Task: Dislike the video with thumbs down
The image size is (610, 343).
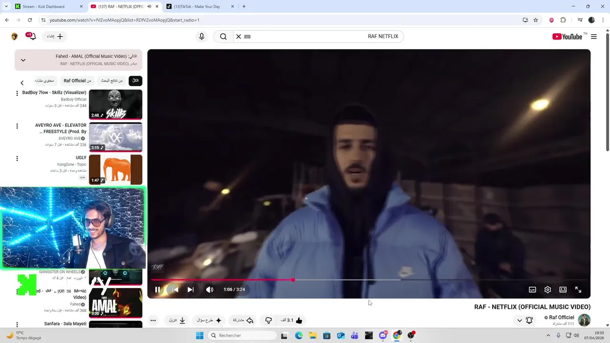Action: (268, 321)
